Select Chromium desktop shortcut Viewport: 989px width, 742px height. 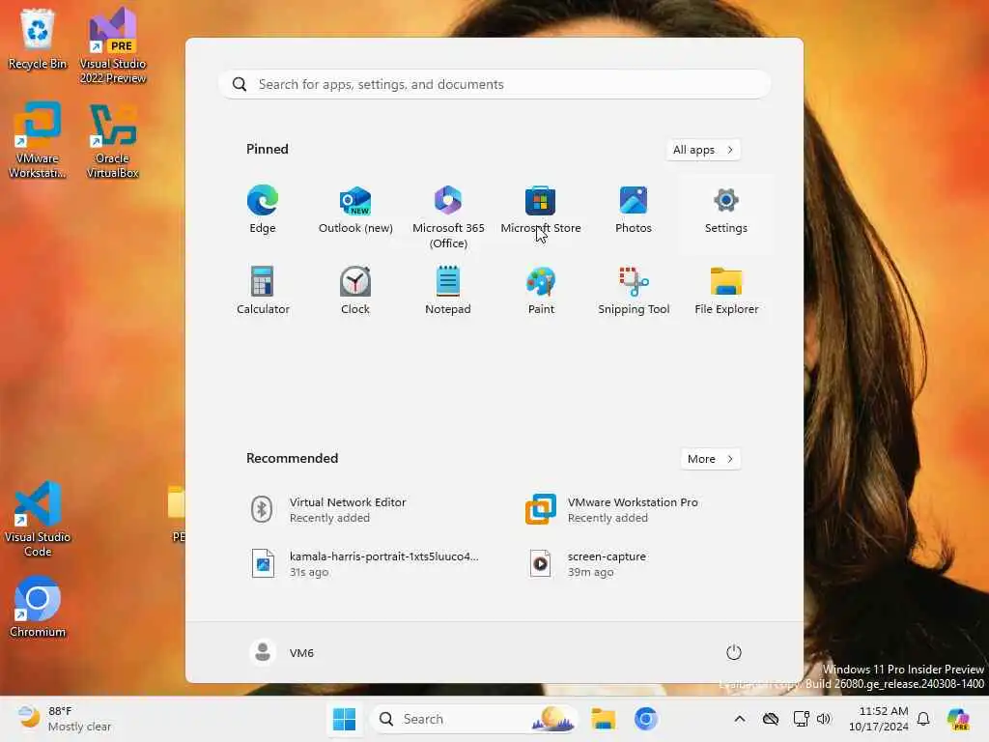tap(38, 607)
